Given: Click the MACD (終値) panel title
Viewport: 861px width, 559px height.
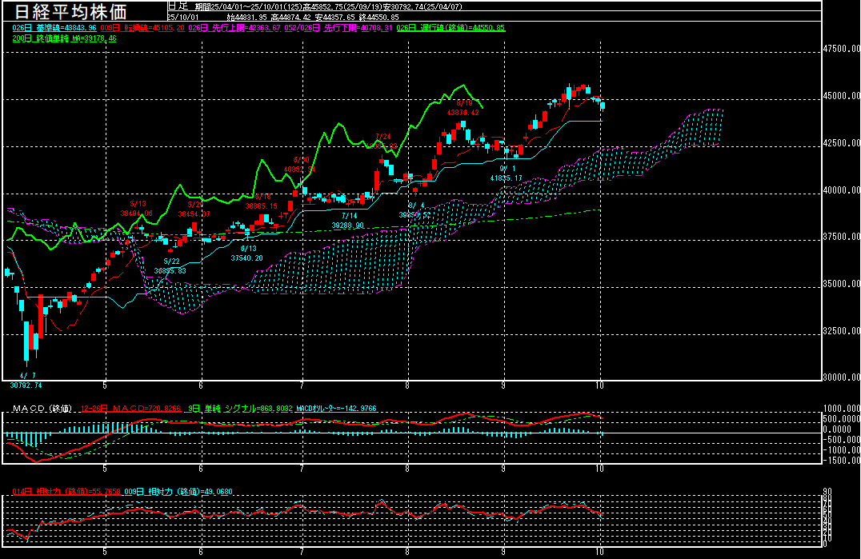Looking at the screenshot, I should 42,409.
